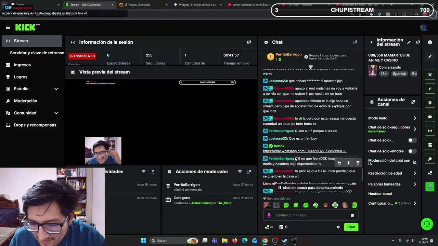This screenshot has width=438, height=246.
Task: Open the channel shop icon below chat
Action: click(x=281, y=227)
